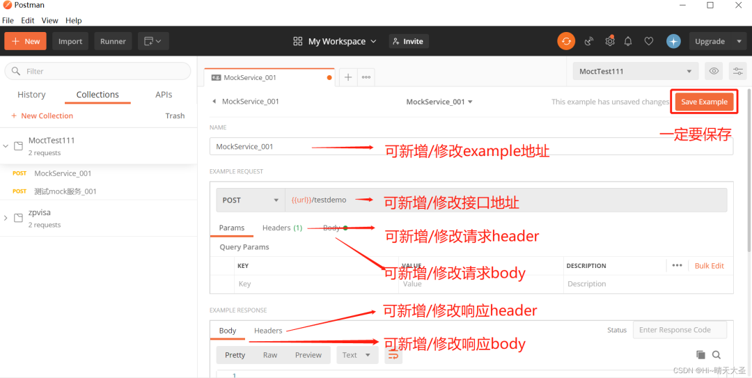Screen dimensions: 752x378
Task: Click the Upgrade button
Action: [710, 41]
